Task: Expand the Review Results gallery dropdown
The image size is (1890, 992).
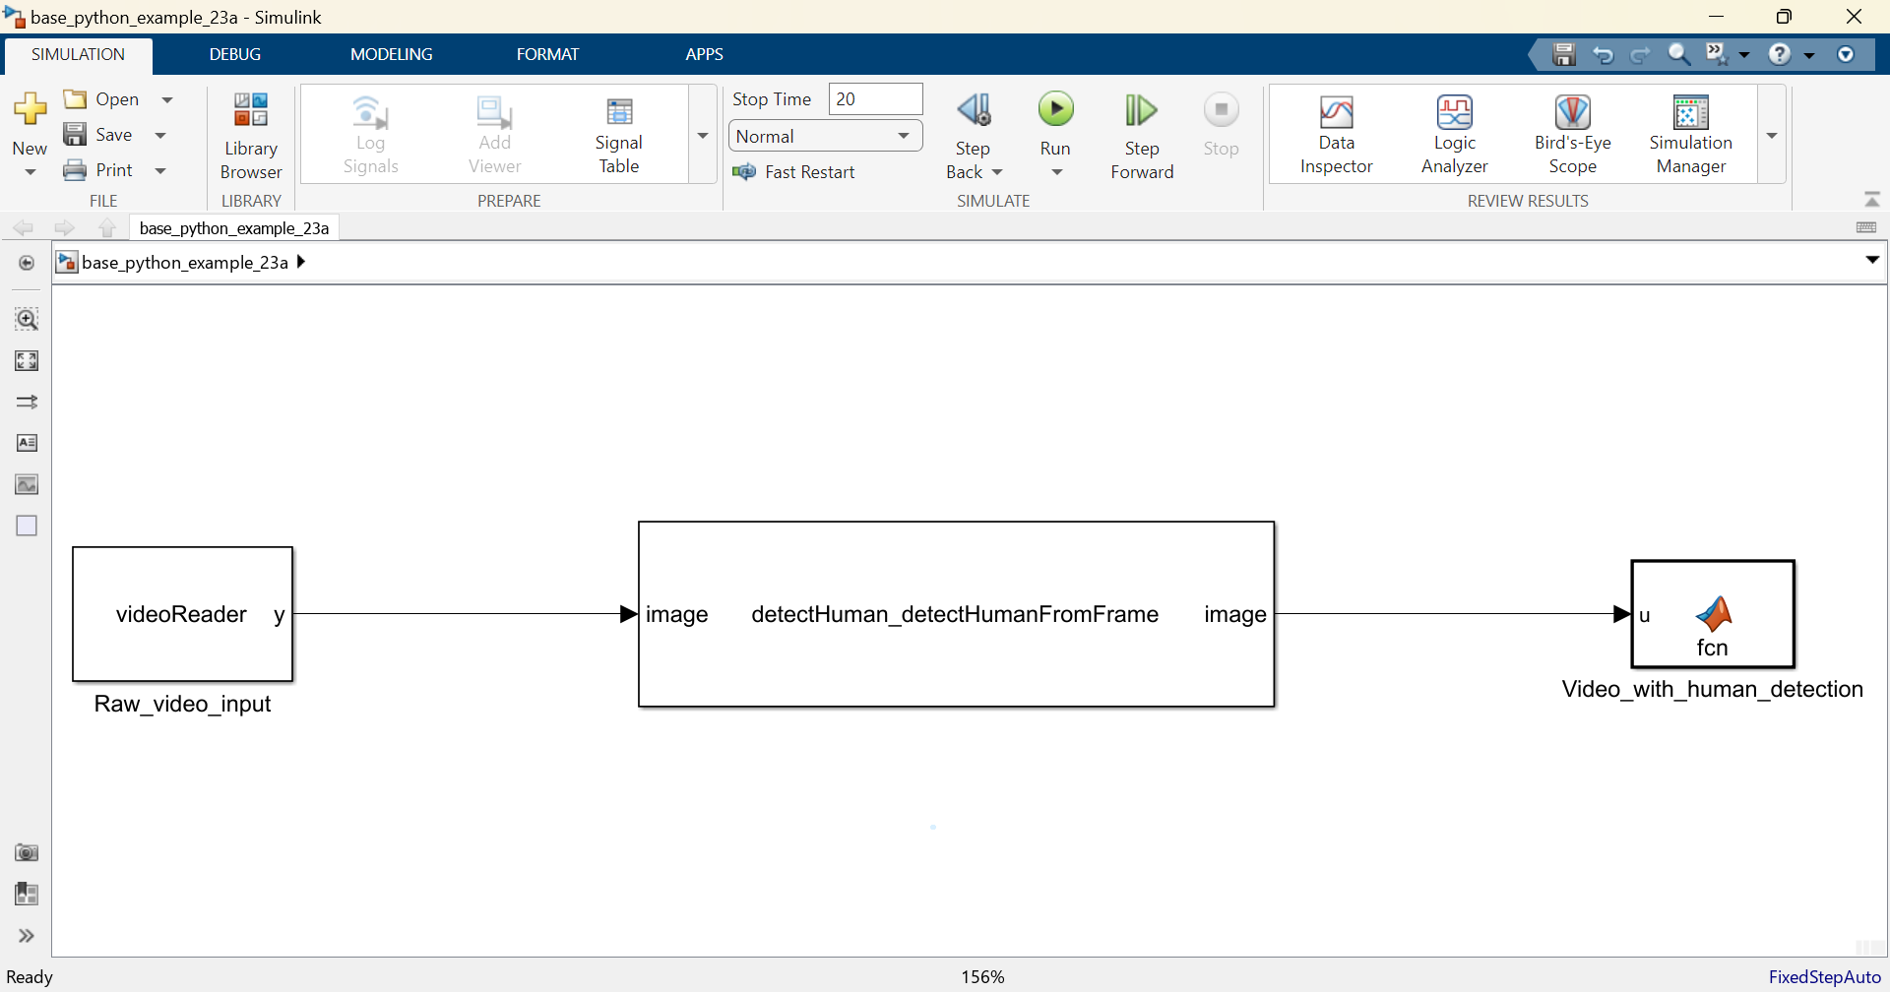Action: pos(1772,135)
